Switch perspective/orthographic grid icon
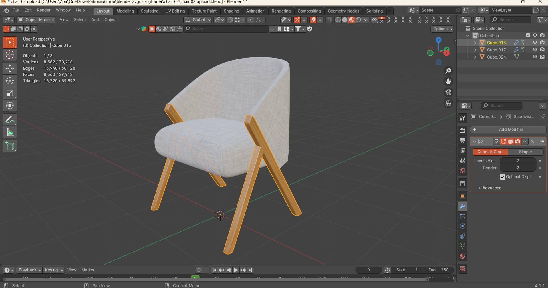Screen dimensions: 548x288 [448, 103]
